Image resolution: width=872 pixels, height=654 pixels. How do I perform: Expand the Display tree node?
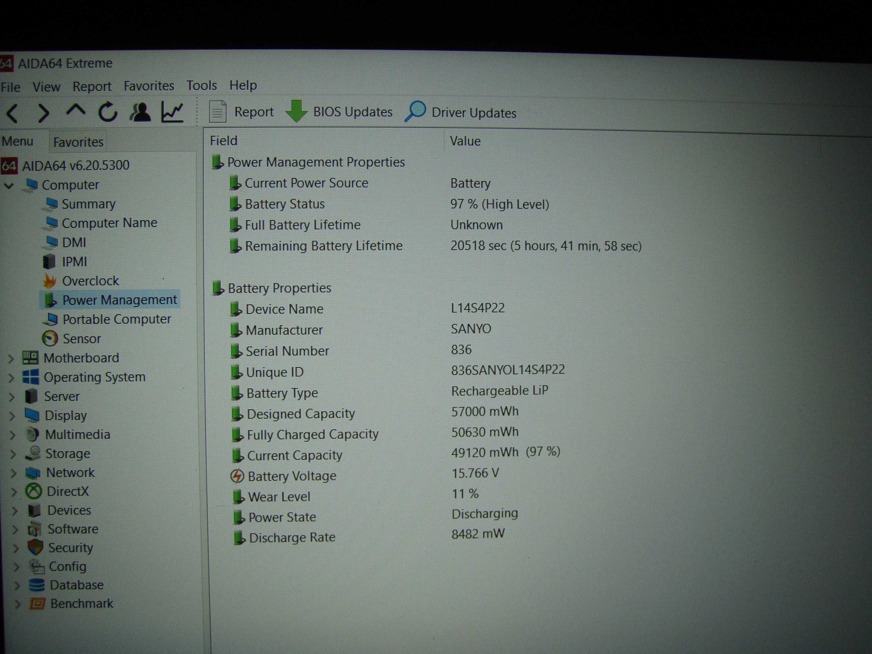(12, 416)
